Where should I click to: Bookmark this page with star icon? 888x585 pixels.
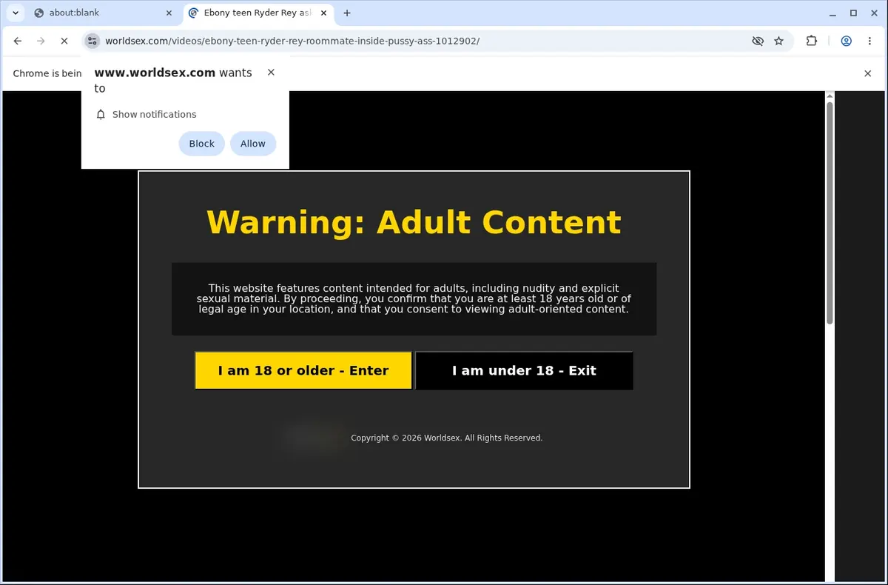[778, 41]
